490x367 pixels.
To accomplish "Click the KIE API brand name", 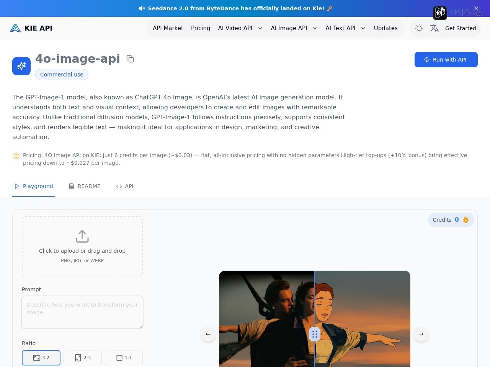I will pos(38,28).
